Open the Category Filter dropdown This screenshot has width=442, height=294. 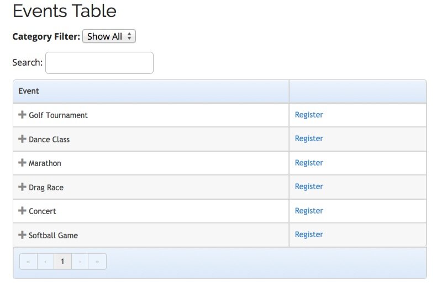(x=109, y=36)
